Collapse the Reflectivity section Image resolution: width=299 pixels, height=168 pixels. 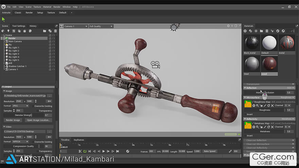coord(245,119)
